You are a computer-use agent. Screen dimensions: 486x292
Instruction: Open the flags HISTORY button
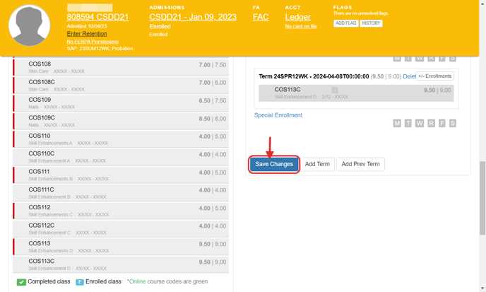(371, 23)
